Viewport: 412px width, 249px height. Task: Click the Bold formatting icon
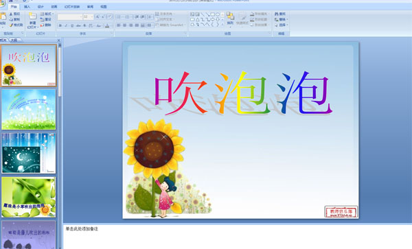pyautogui.click(x=60, y=25)
